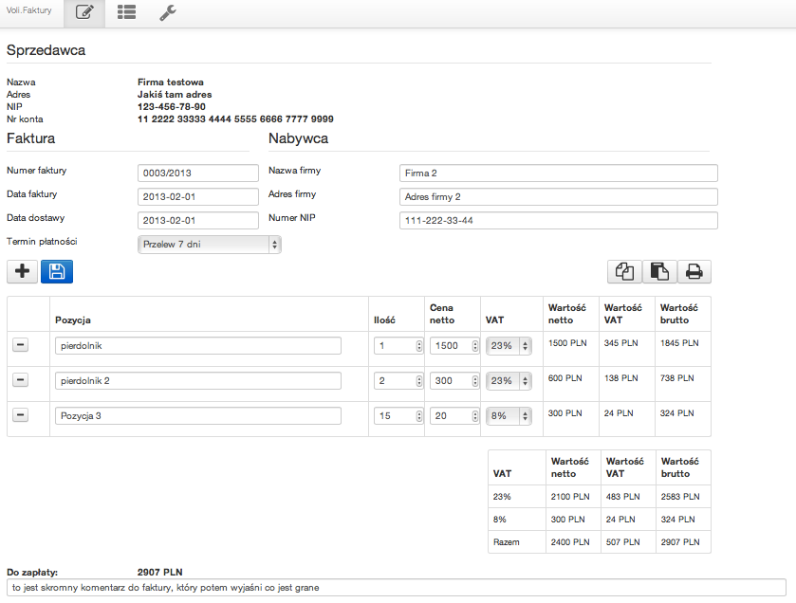796x603 pixels.
Task: Click the Numer faktury input field
Action: [198, 173]
